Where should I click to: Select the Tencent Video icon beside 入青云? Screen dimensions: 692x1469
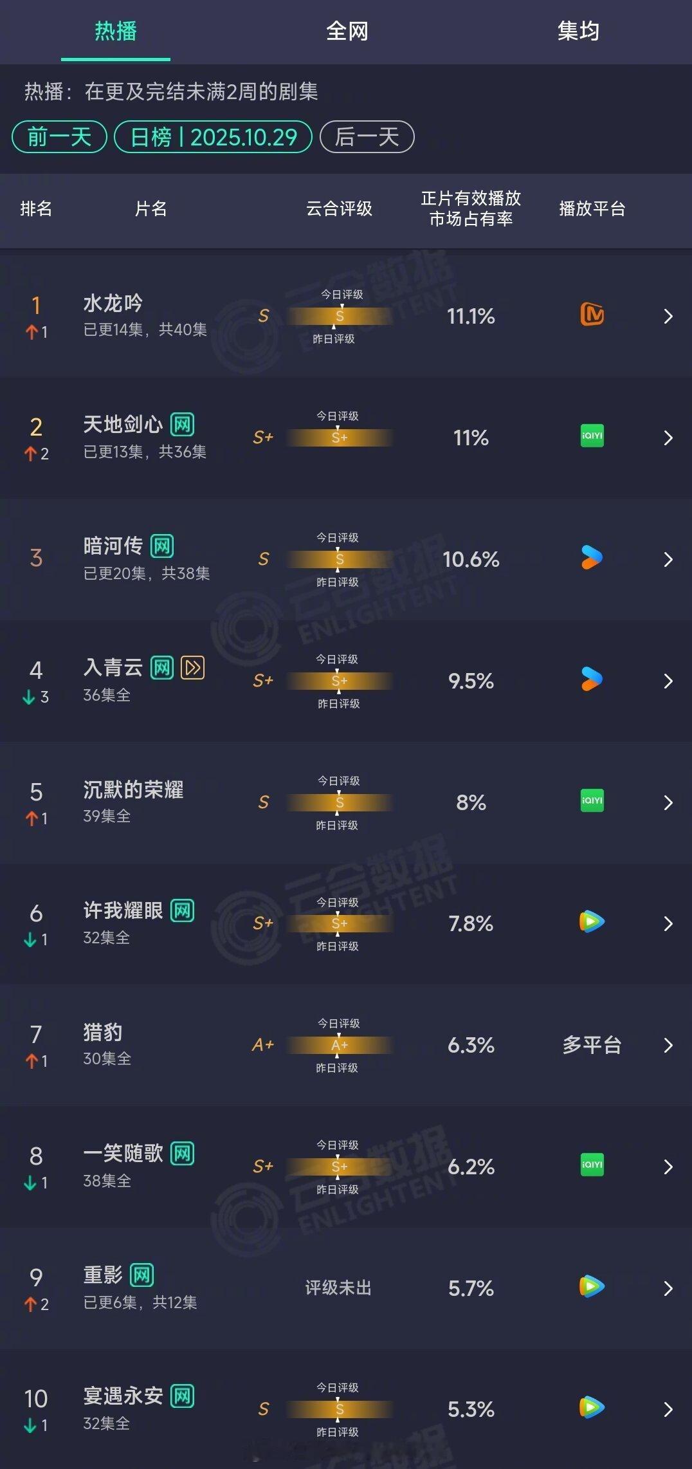[593, 680]
